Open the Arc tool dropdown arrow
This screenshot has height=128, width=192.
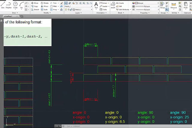click(x=22, y=9)
